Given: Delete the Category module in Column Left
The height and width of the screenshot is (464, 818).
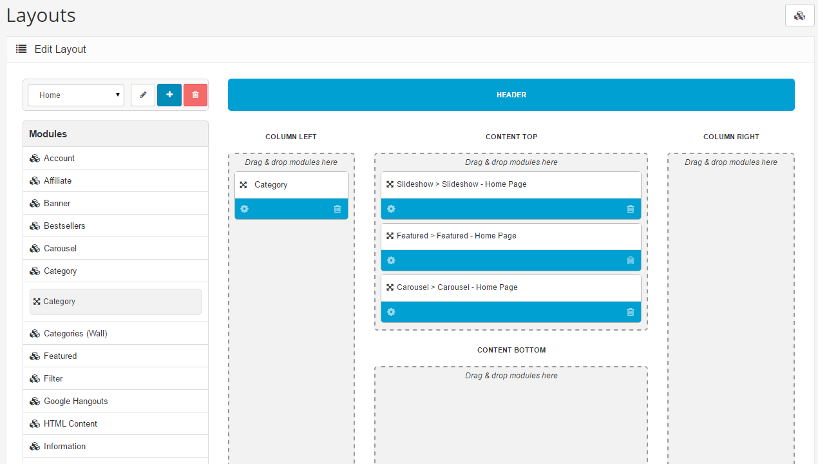Looking at the screenshot, I should (337, 208).
